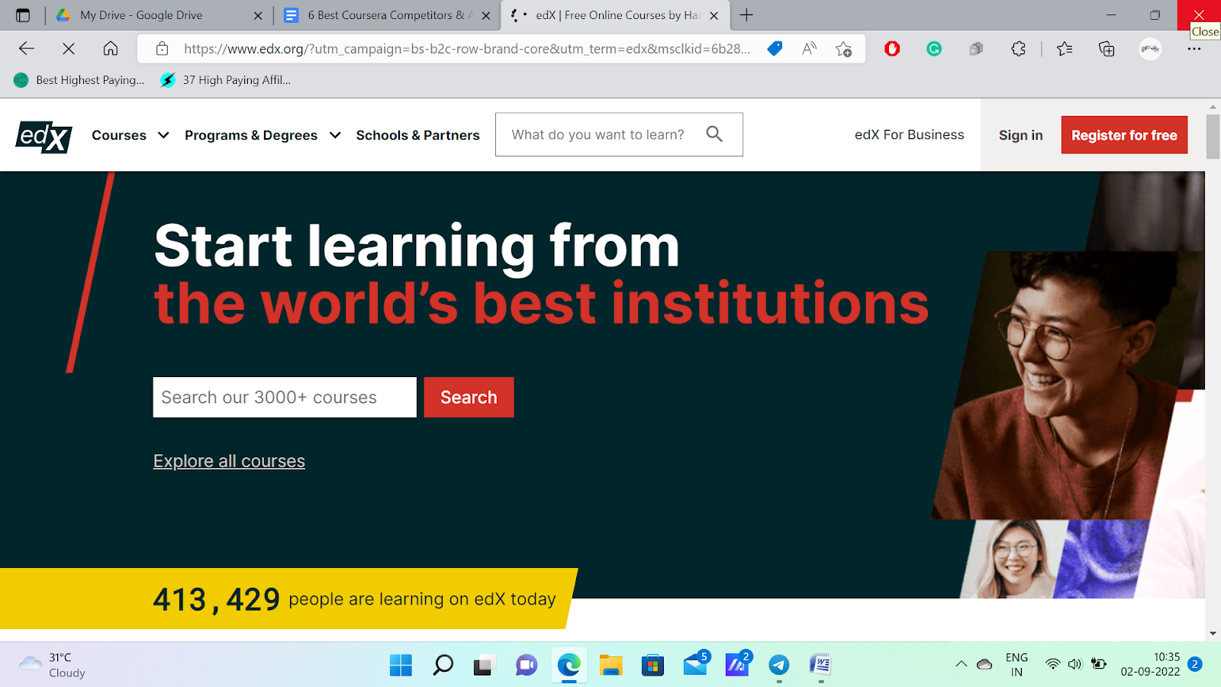Image resolution: width=1221 pixels, height=687 pixels.
Task: Open the Collections icon
Action: [1107, 49]
